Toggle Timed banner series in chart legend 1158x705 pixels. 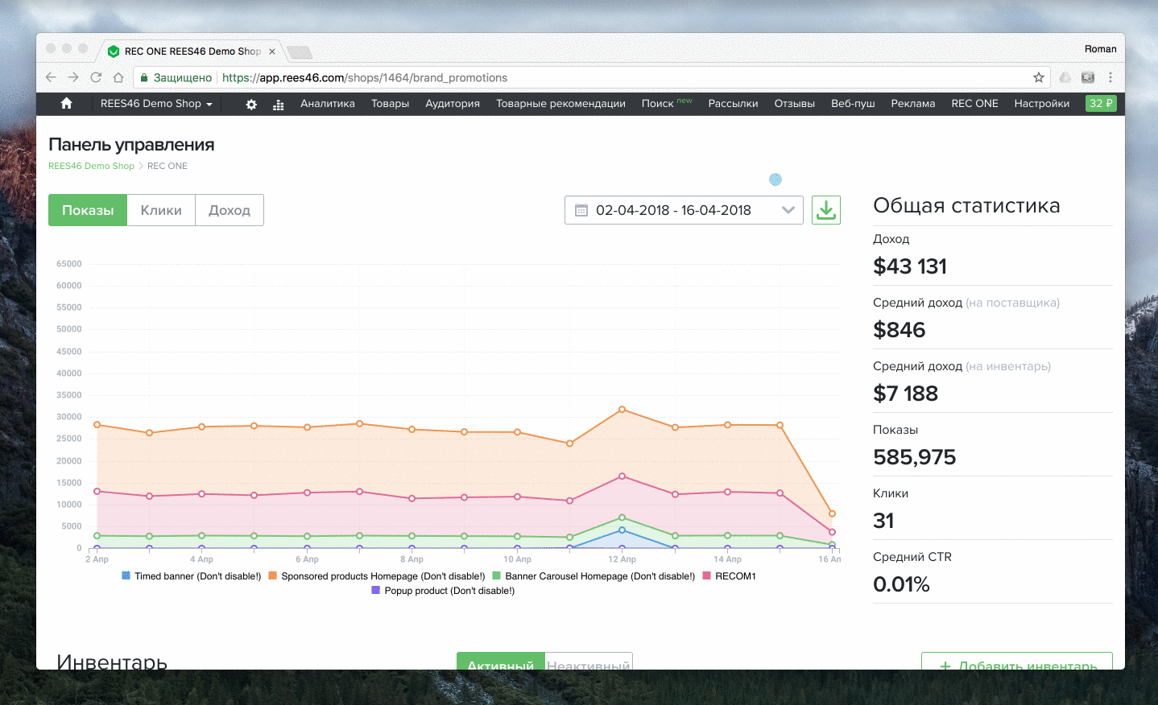click(192, 576)
